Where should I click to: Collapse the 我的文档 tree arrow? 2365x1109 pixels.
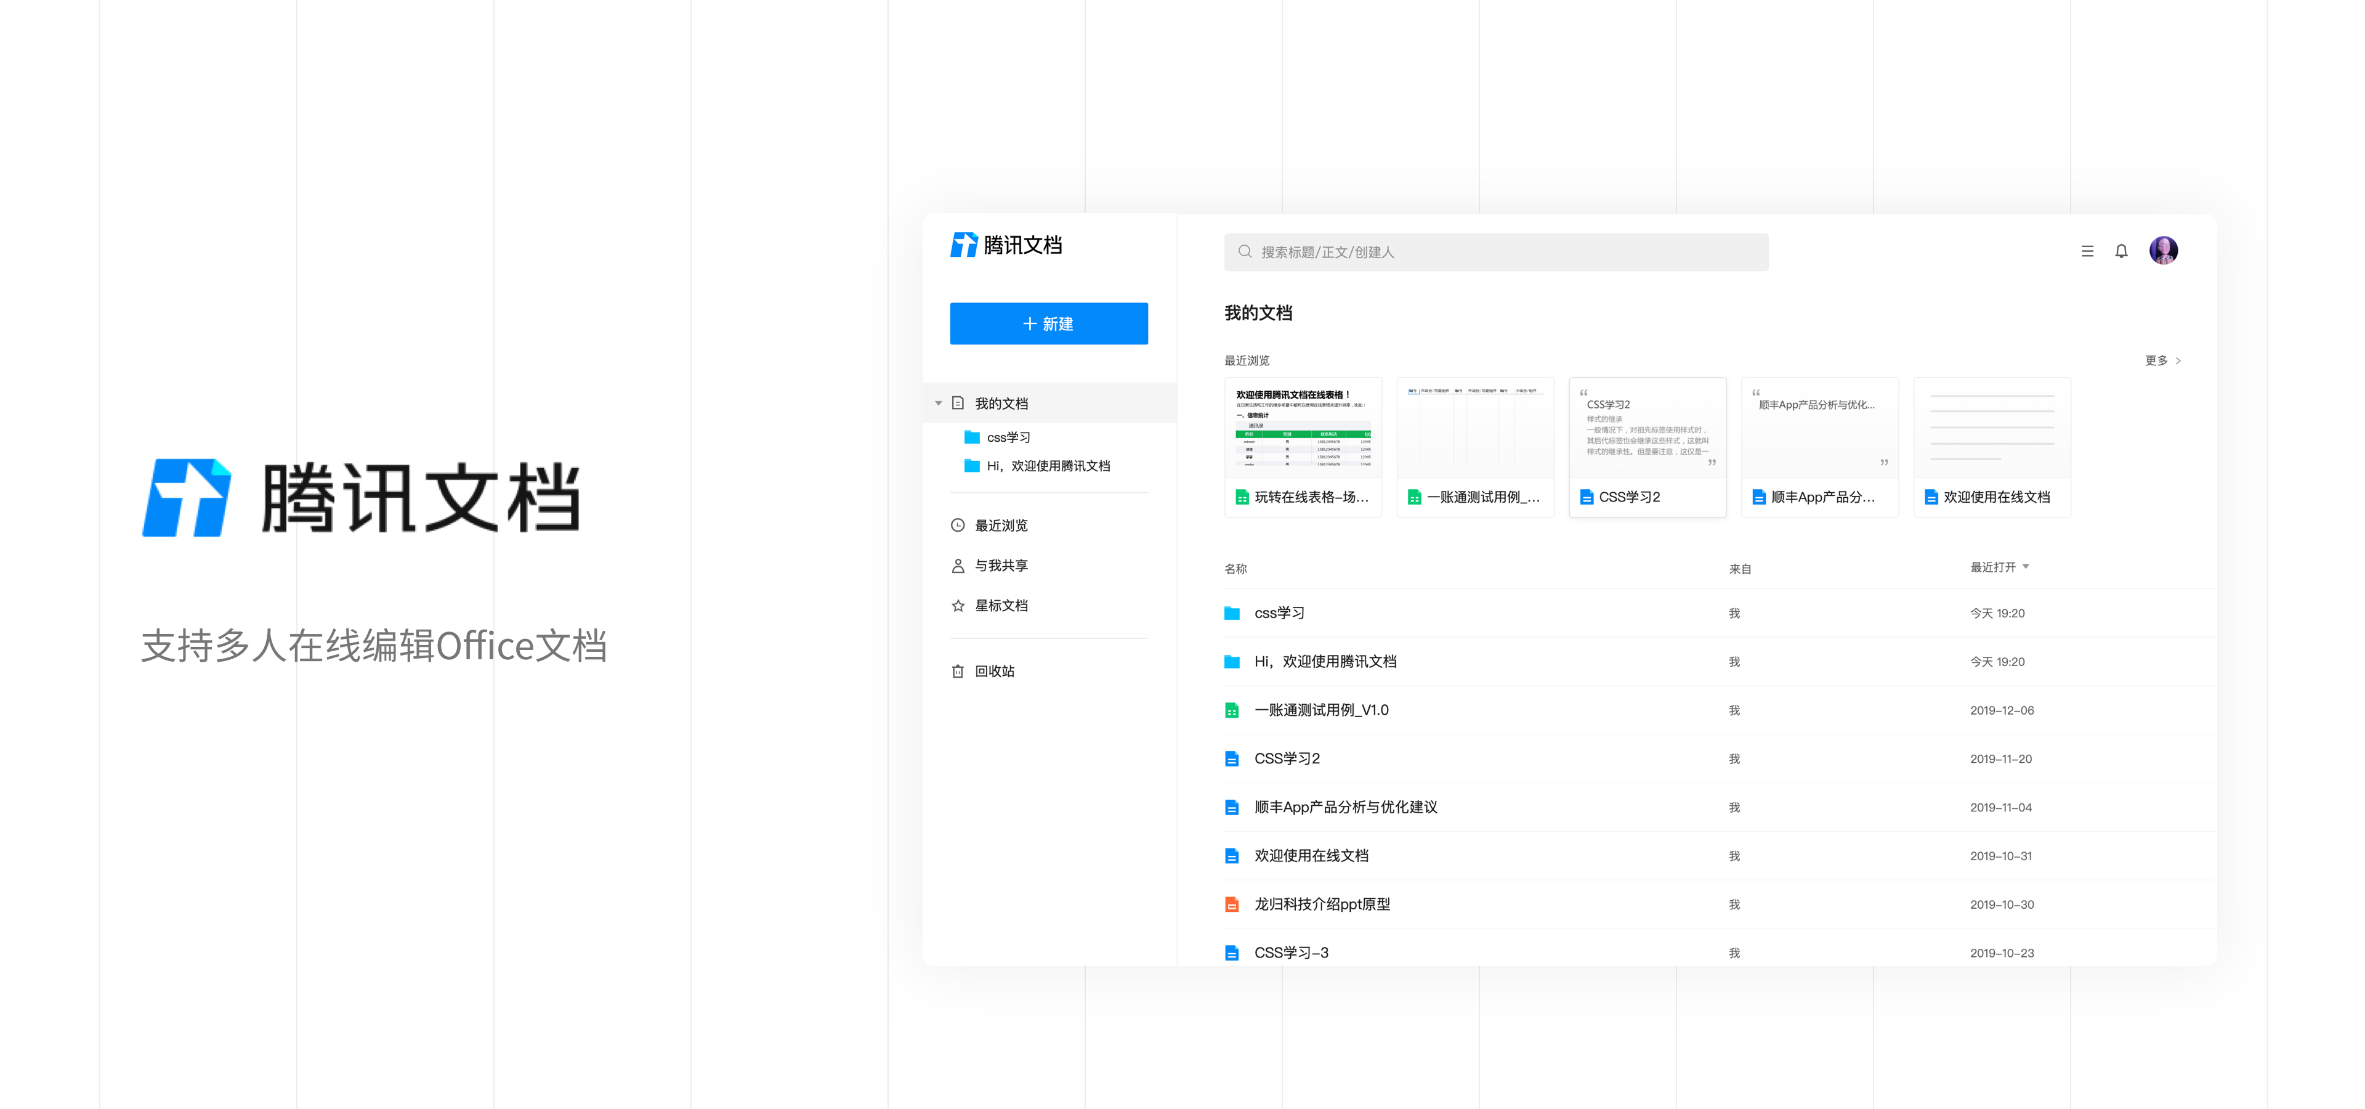coord(938,404)
